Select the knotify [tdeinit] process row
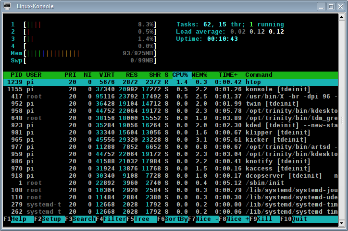The width and height of the screenshot is (348, 231). (x=171, y=161)
